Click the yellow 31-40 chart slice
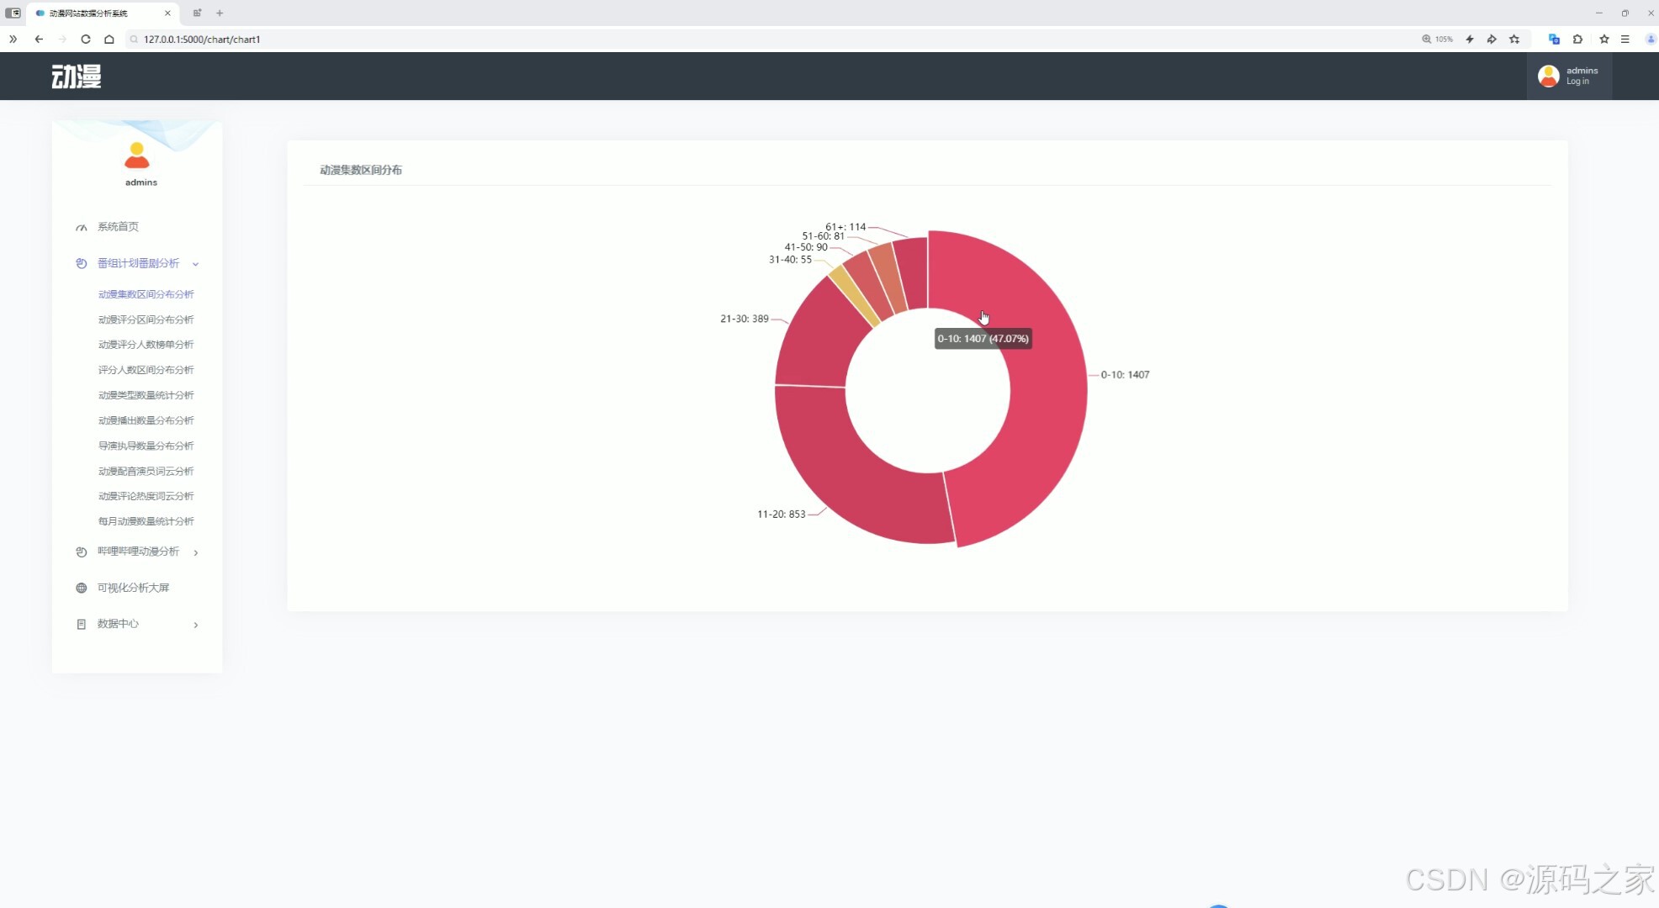The width and height of the screenshot is (1659, 908). [855, 297]
